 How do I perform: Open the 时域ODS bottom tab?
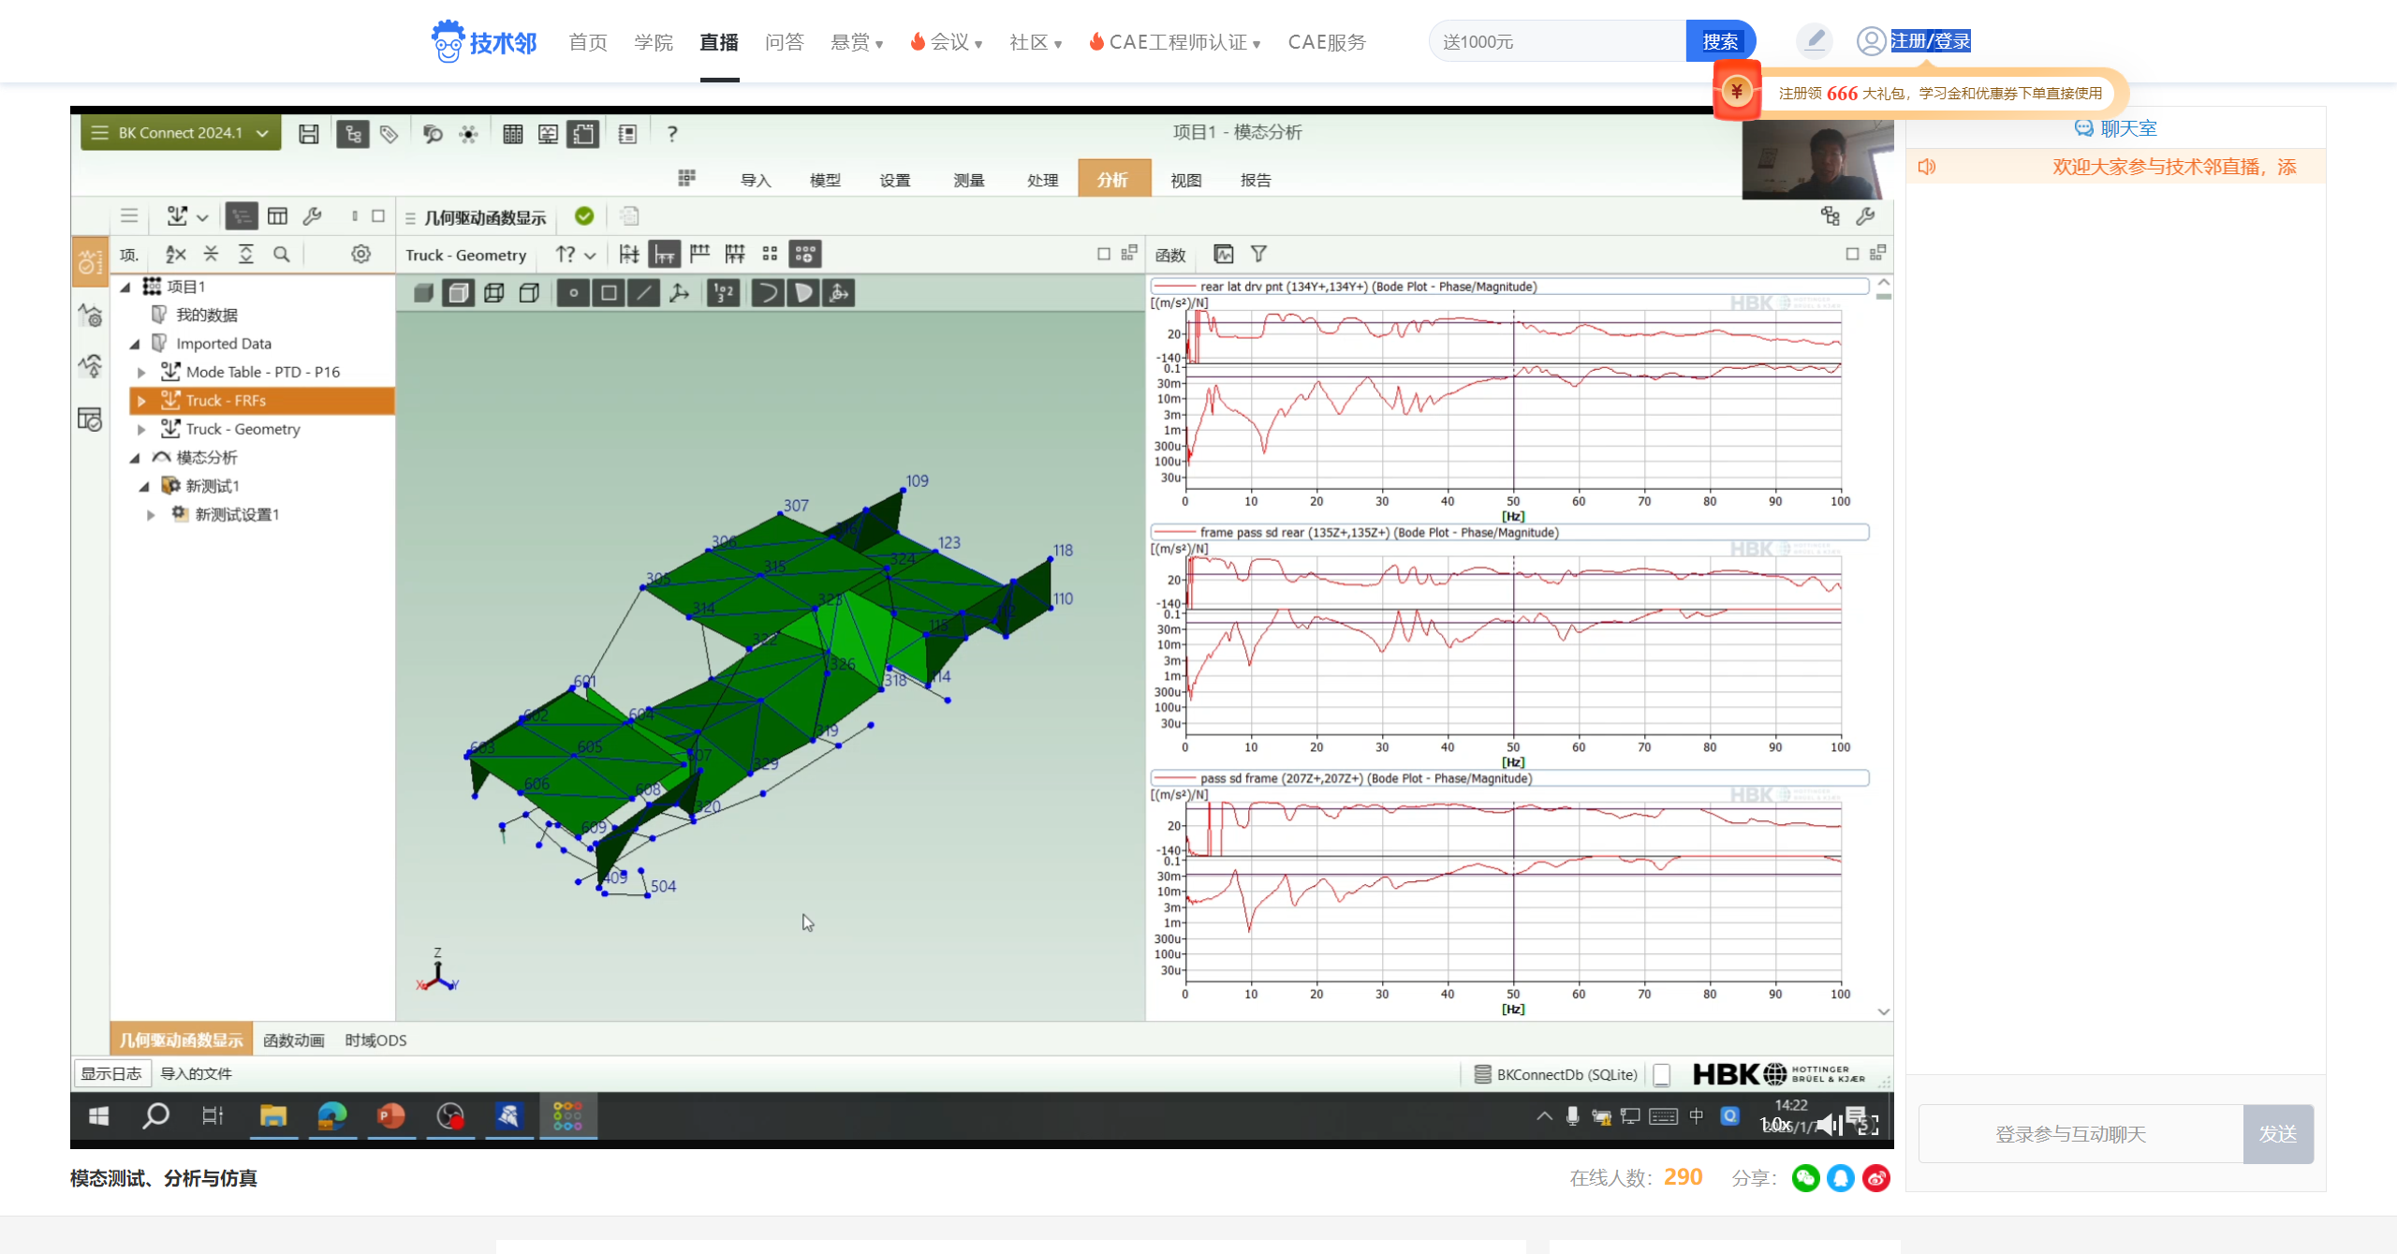point(375,1040)
